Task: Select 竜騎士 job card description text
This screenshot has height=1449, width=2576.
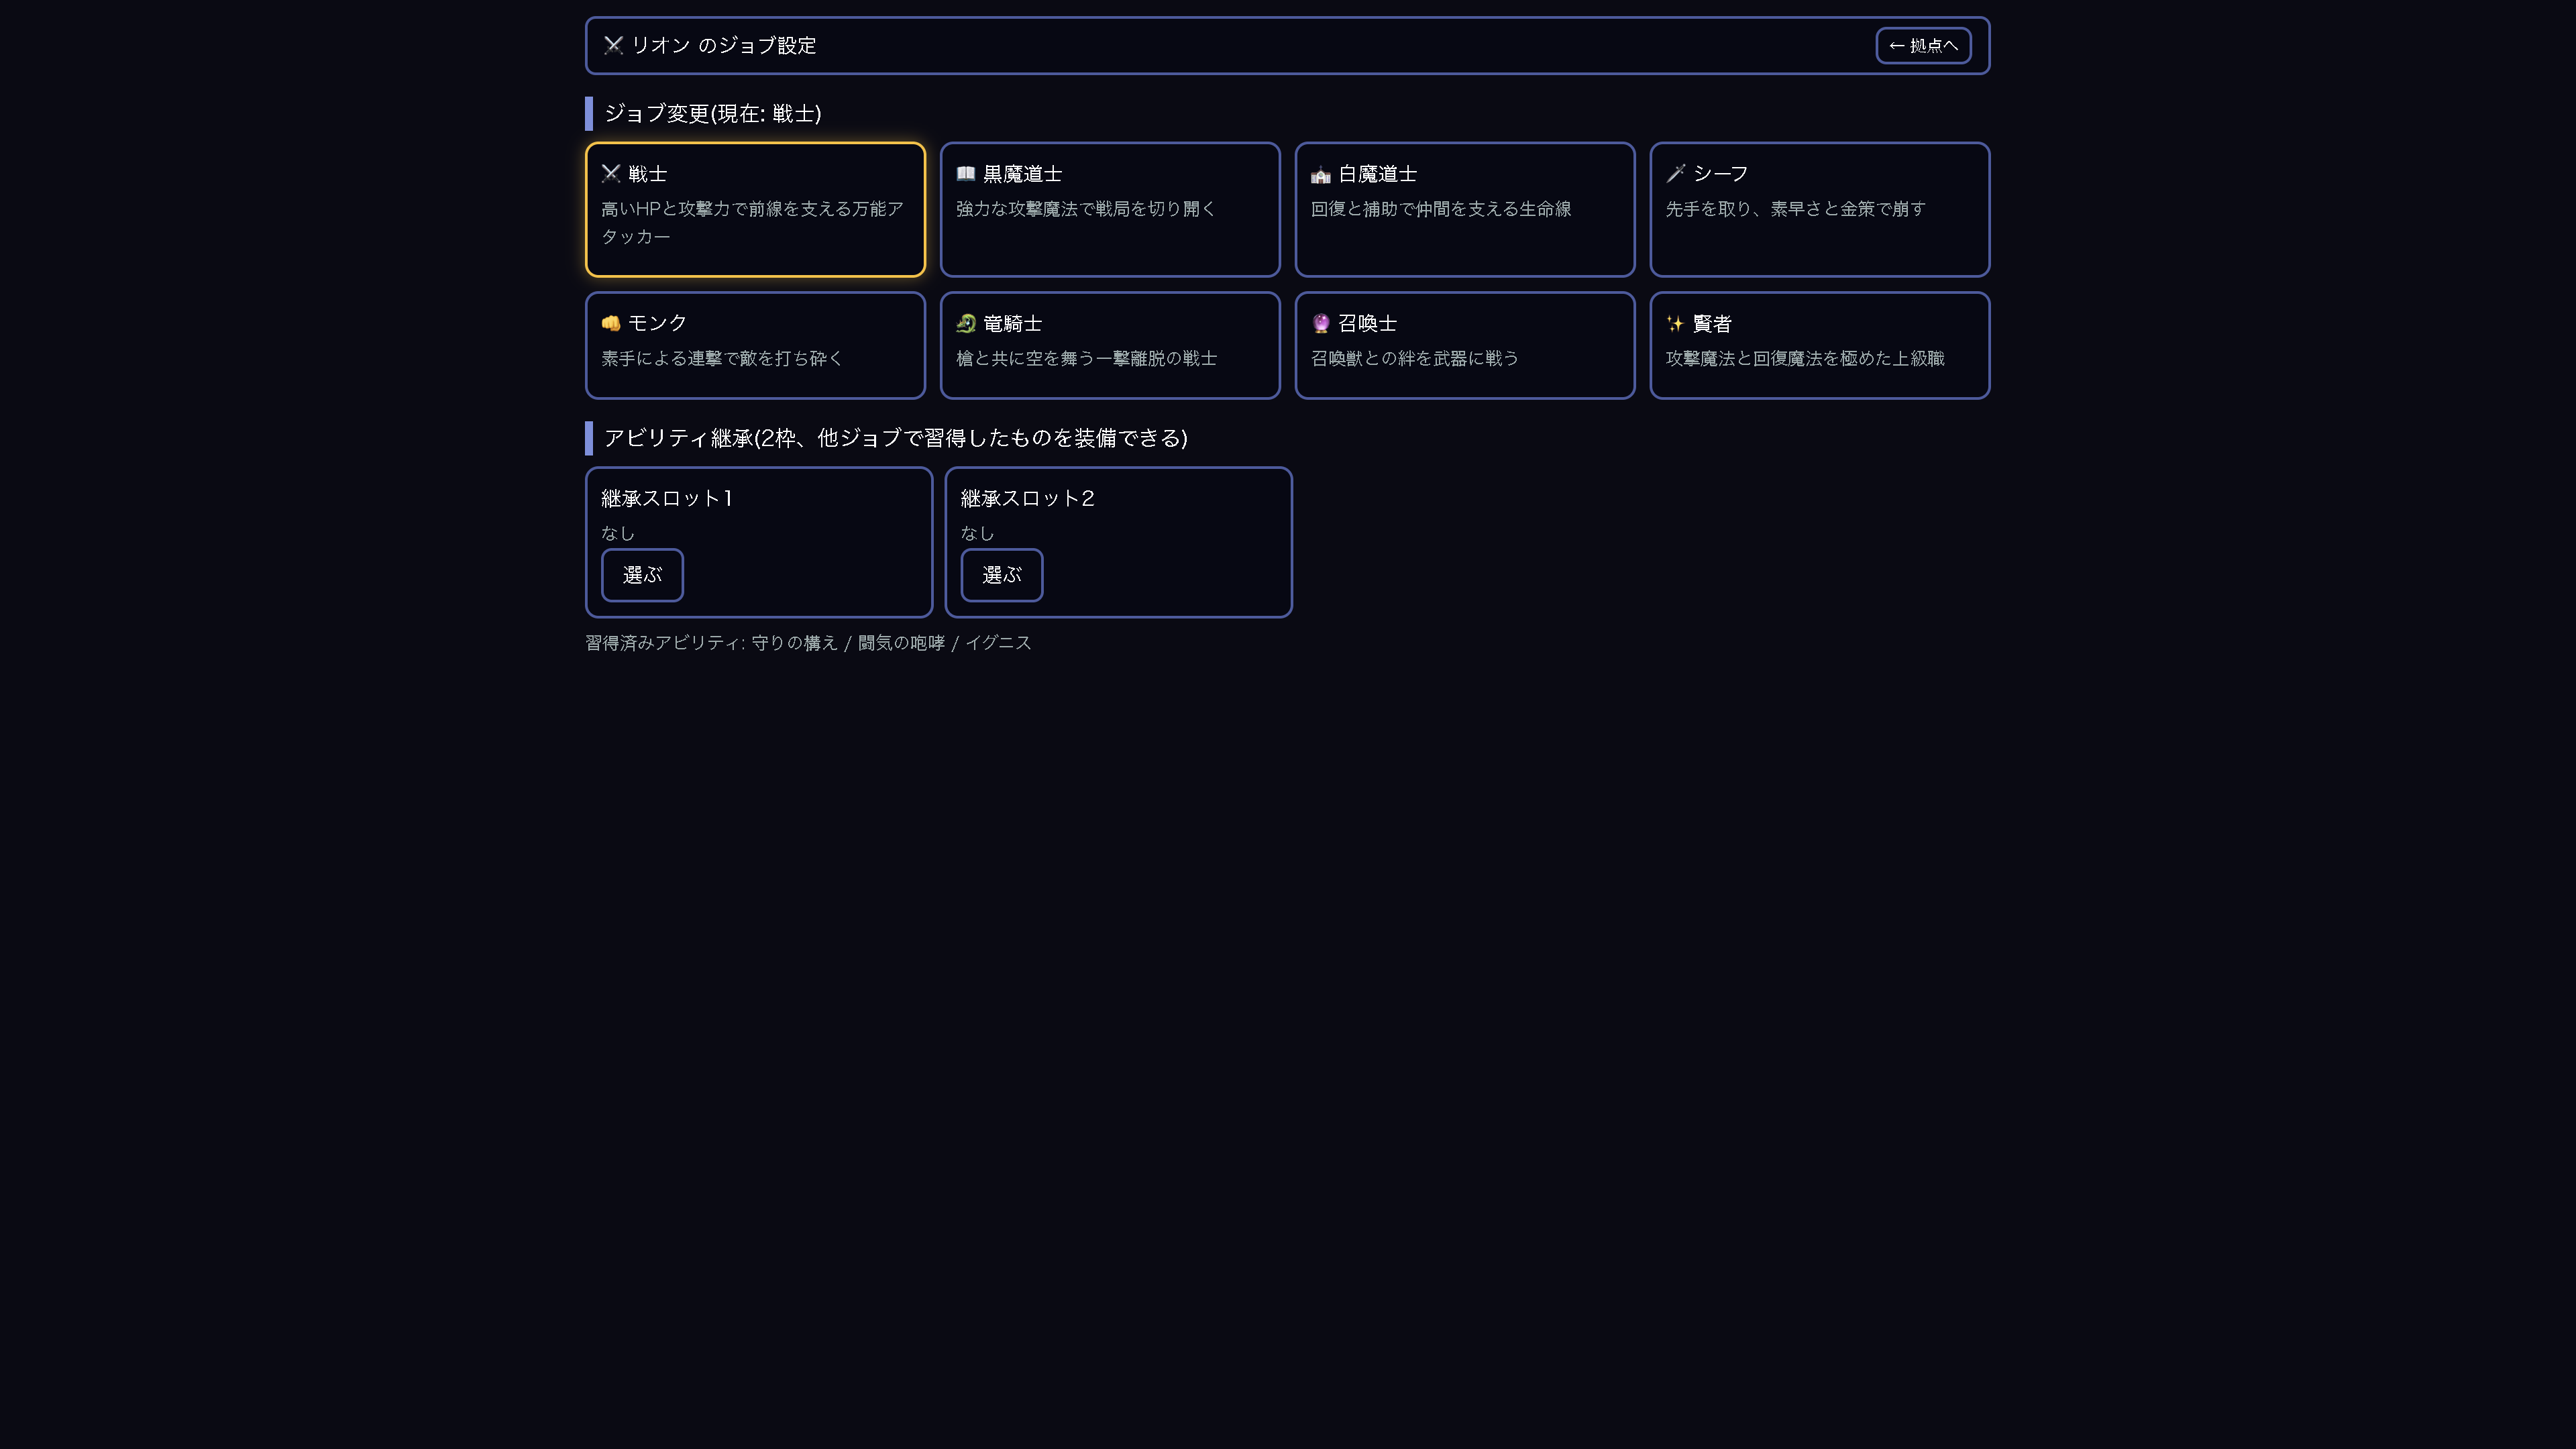Action: point(1087,358)
